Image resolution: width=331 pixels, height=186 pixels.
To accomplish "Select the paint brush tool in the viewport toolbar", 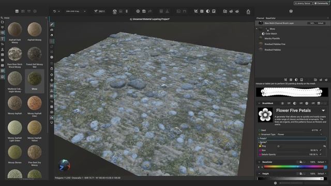I will 52,24.
